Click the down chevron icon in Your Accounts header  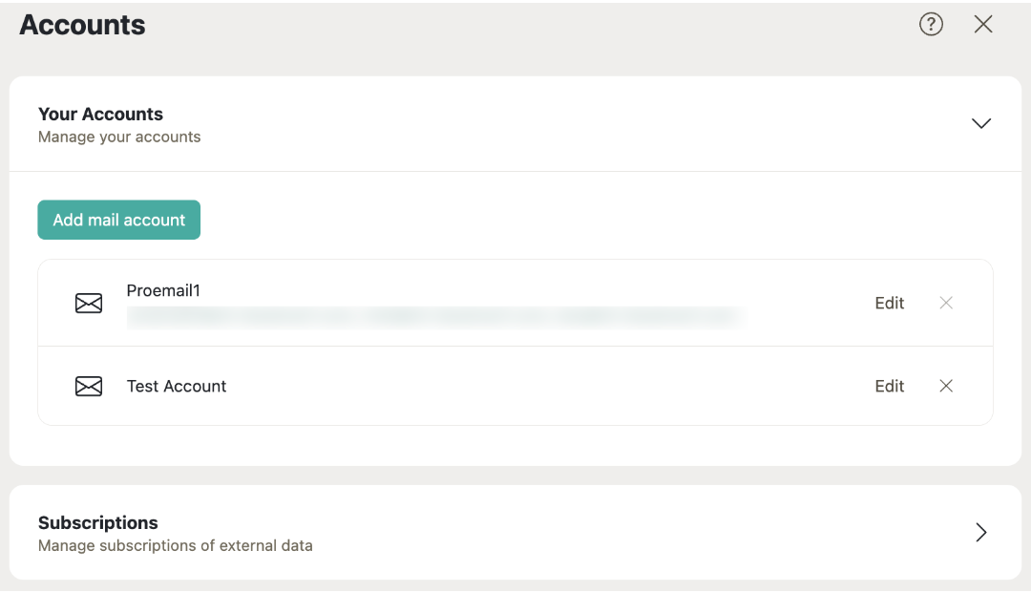tap(981, 123)
